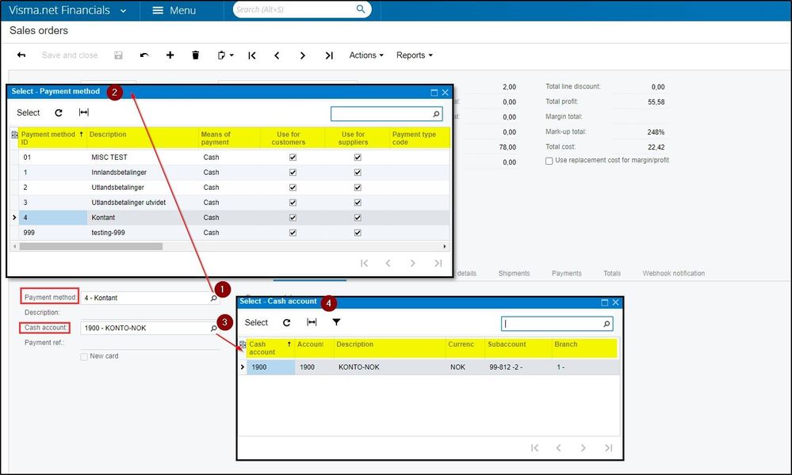Click Select button in Cash account dialog

click(x=256, y=323)
